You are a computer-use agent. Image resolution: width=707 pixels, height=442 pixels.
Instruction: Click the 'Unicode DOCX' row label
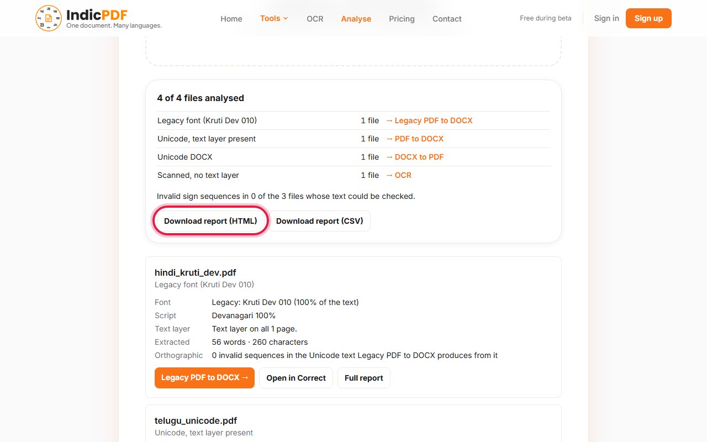pyautogui.click(x=185, y=157)
